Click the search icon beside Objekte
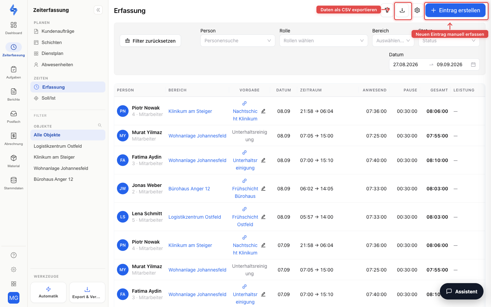The width and height of the screenshot is (491, 307). point(100,125)
